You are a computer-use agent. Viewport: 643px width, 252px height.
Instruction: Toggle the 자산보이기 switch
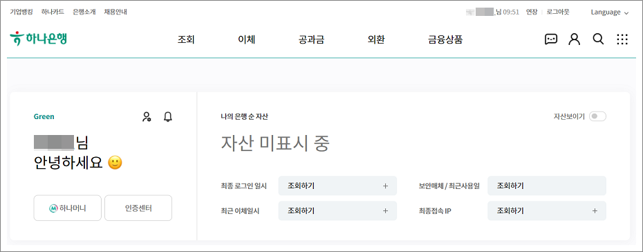pyautogui.click(x=597, y=116)
